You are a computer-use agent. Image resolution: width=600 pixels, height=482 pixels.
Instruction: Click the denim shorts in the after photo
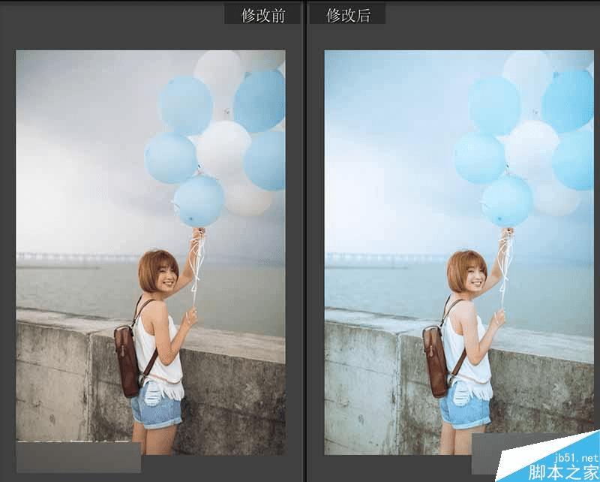[x=465, y=405]
